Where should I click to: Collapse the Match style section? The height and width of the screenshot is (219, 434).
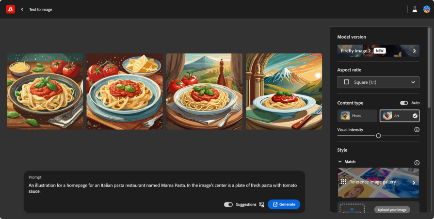click(340, 162)
